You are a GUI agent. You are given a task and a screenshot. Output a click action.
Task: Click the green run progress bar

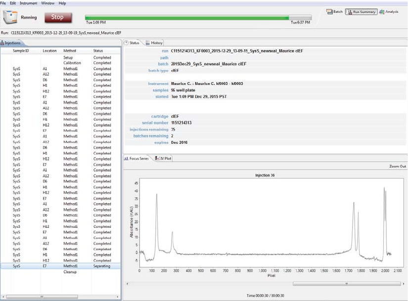tap(187, 17)
